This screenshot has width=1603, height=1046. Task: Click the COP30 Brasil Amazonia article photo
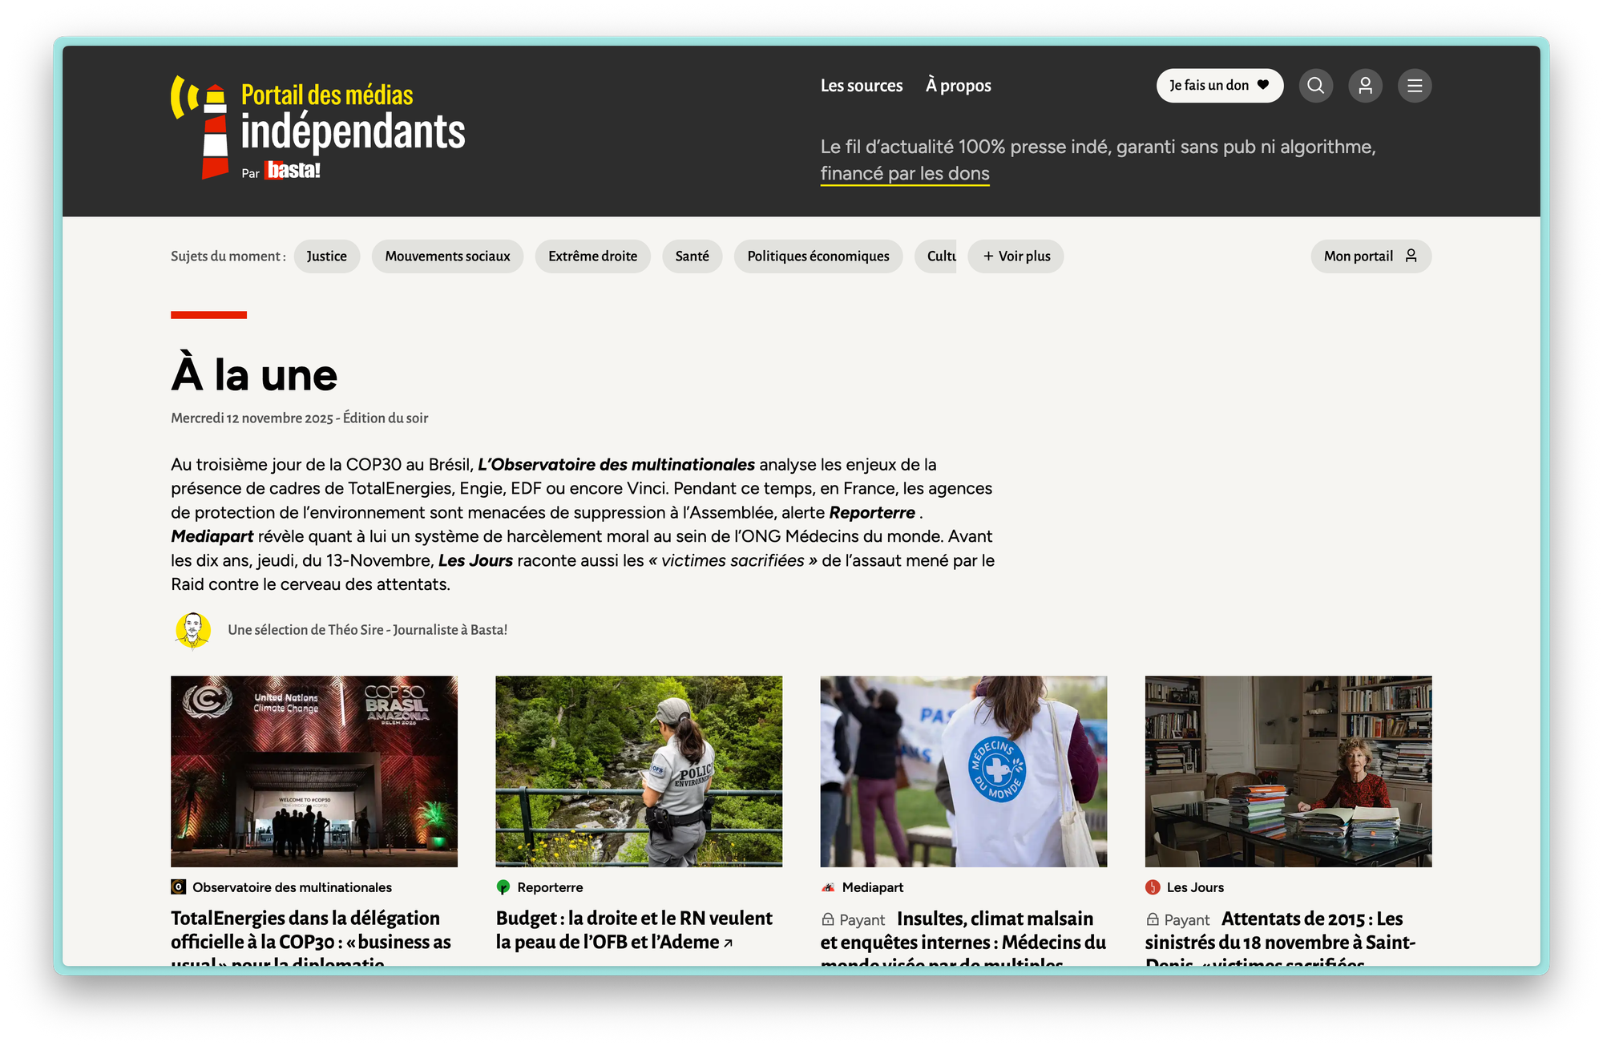(x=314, y=771)
